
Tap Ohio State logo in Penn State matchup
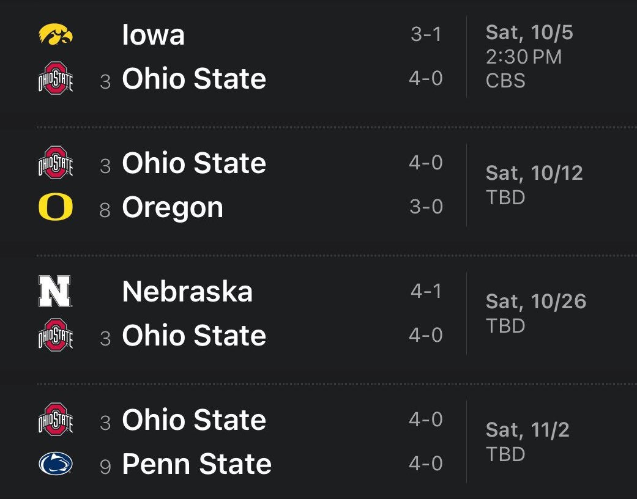coord(56,420)
